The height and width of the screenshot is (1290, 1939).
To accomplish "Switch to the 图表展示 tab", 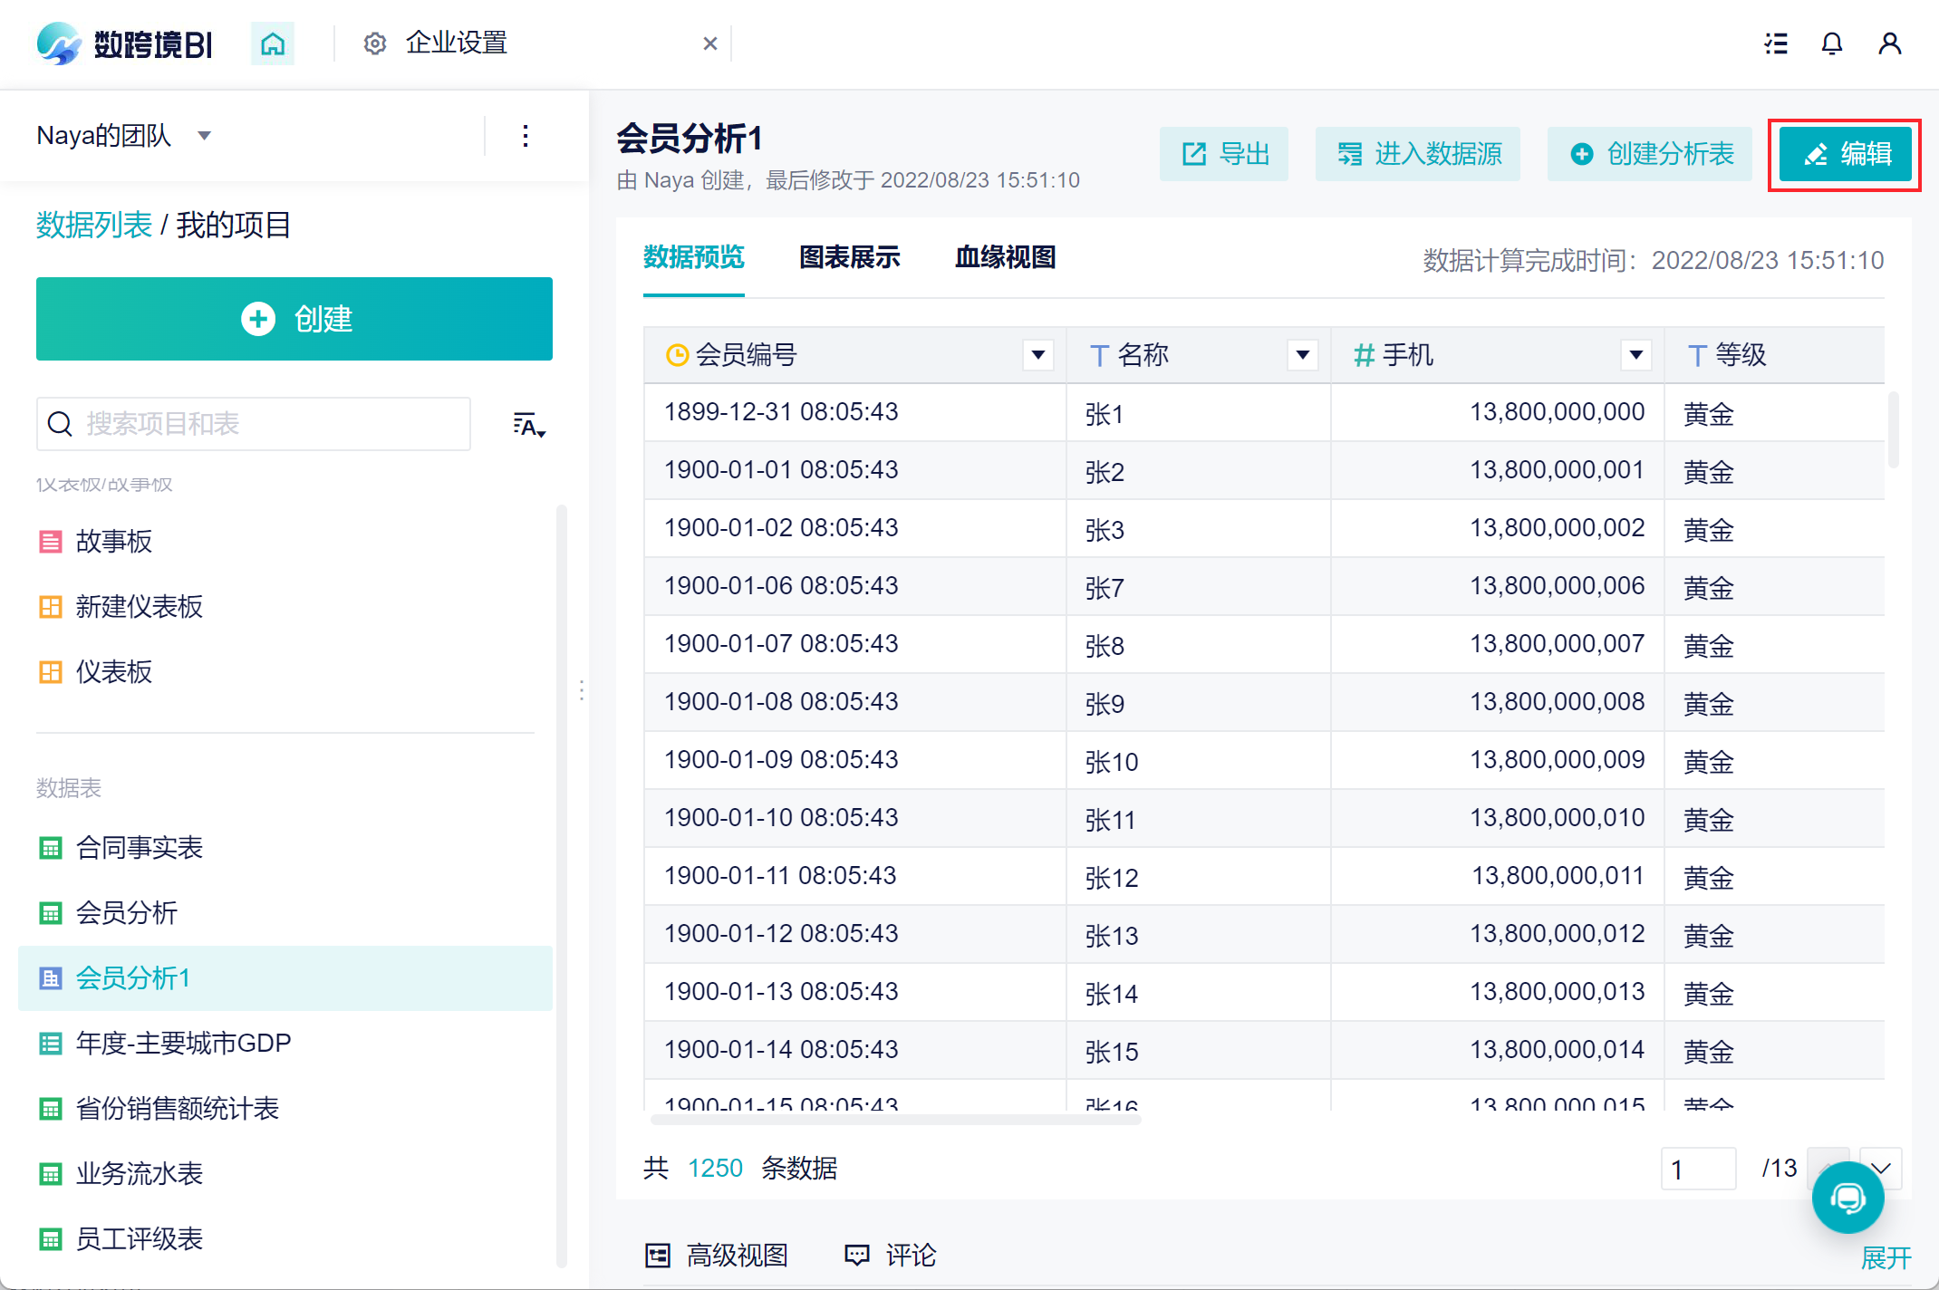I will tap(849, 258).
